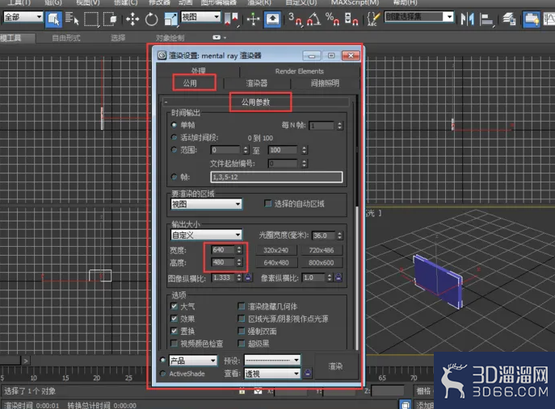Image resolution: width=555 pixels, height=409 pixels.
Task: Activate the Select and Rotate tool
Action: [x=151, y=19]
